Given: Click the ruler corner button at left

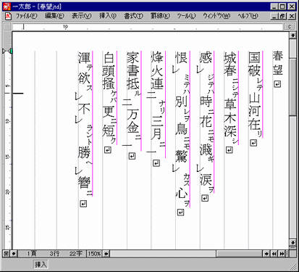Looking at the screenshot, I should click(x=8, y=27).
